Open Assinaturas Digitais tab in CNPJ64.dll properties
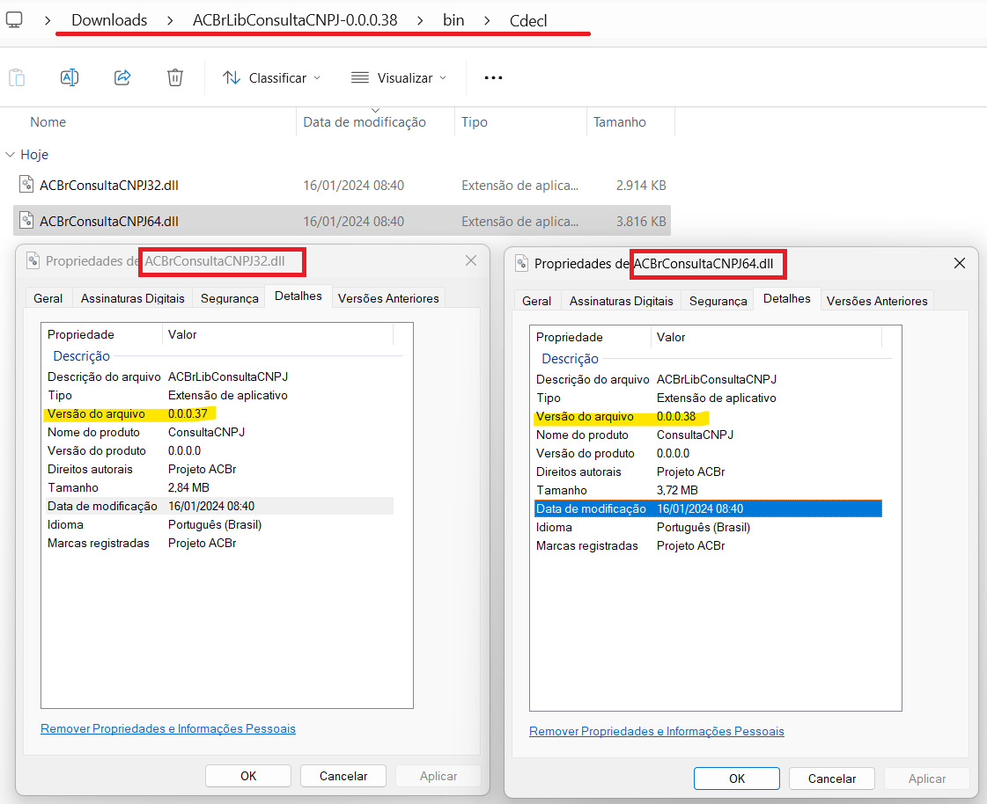Viewport: 987px width, 804px height. click(x=622, y=301)
